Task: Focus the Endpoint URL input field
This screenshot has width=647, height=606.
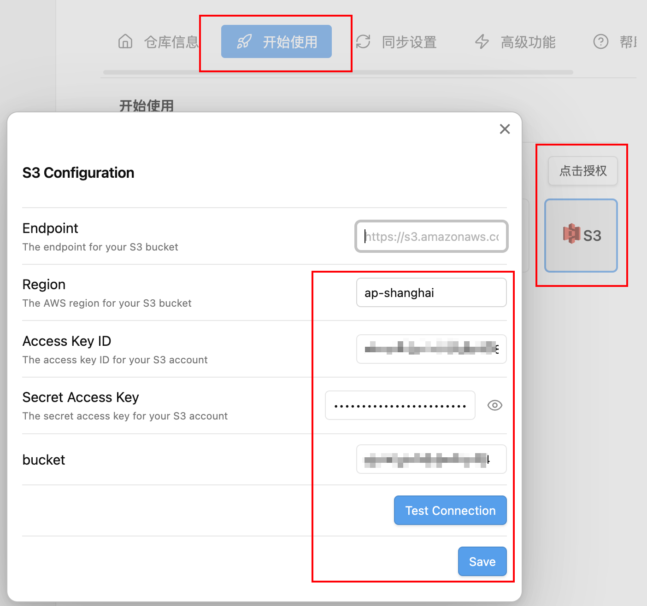Action: click(x=431, y=236)
